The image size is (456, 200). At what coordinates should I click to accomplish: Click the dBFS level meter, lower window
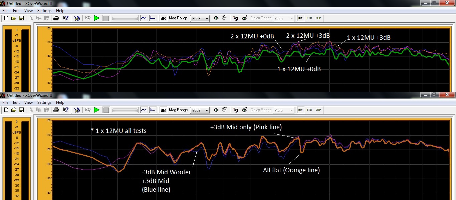17,159
